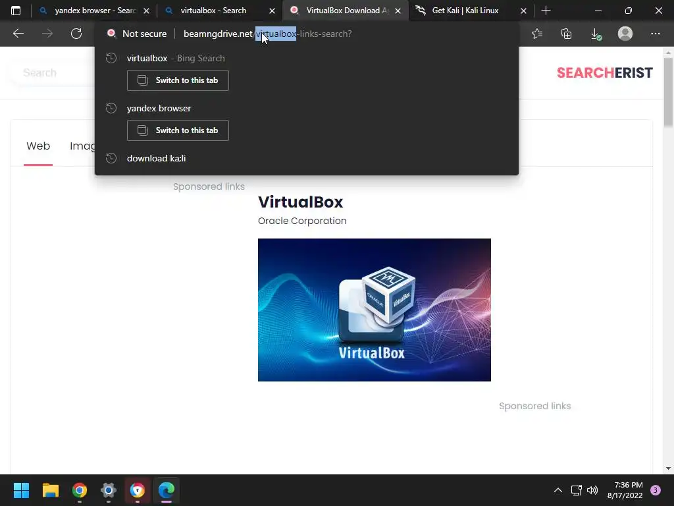The height and width of the screenshot is (506, 674).
Task: Click Switch to this tab under yandex browser
Action: [x=178, y=130]
